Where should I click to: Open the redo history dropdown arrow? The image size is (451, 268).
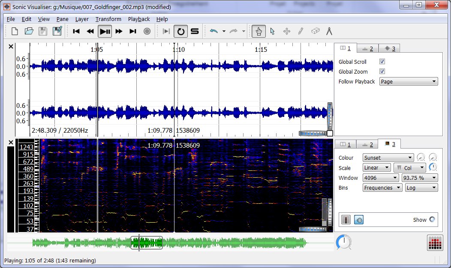(244, 31)
